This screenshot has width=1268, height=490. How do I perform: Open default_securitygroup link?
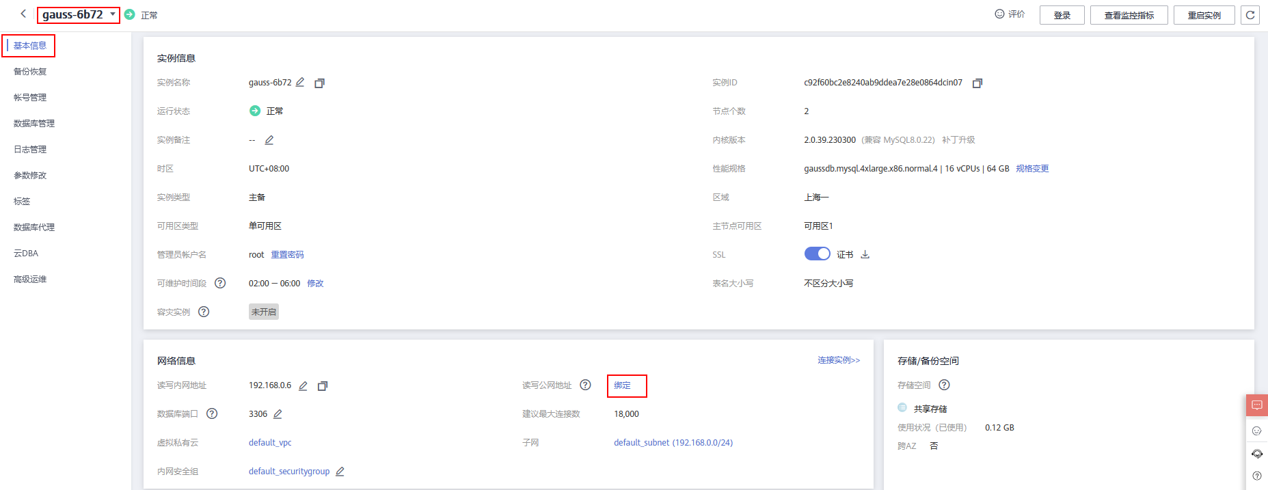(x=289, y=472)
